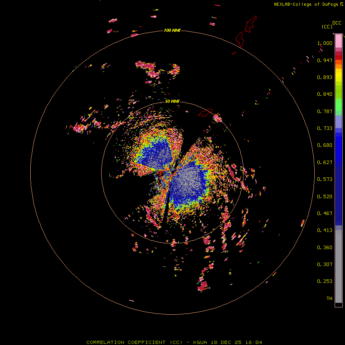The image size is (345, 345).
Task: Click the 50 NMI range ring label
Action: click(x=172, y=101)
